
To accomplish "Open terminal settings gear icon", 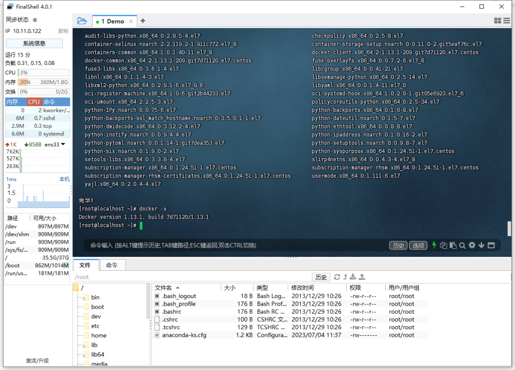I will pos(472,245).
